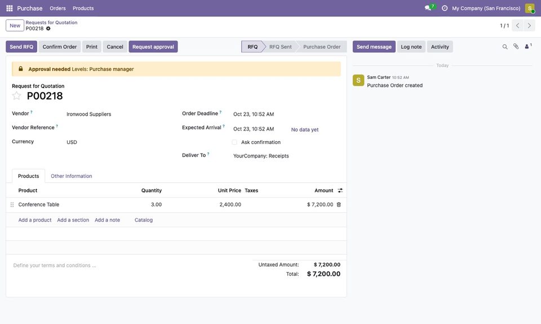Show the Vendor field help tooltip icon

32,112
